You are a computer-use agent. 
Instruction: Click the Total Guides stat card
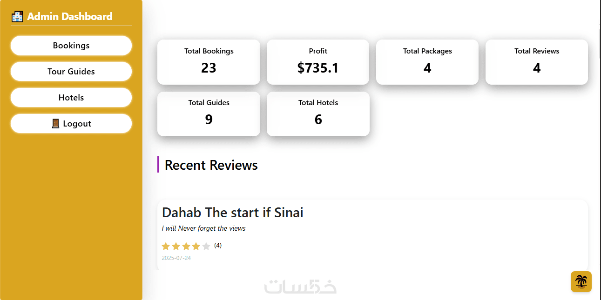tap(209, 114)
